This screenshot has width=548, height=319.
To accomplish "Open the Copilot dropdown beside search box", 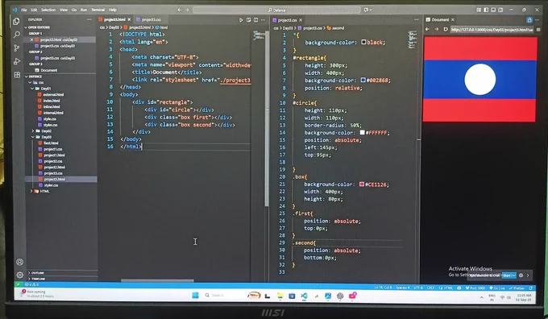I will (367, 10).
